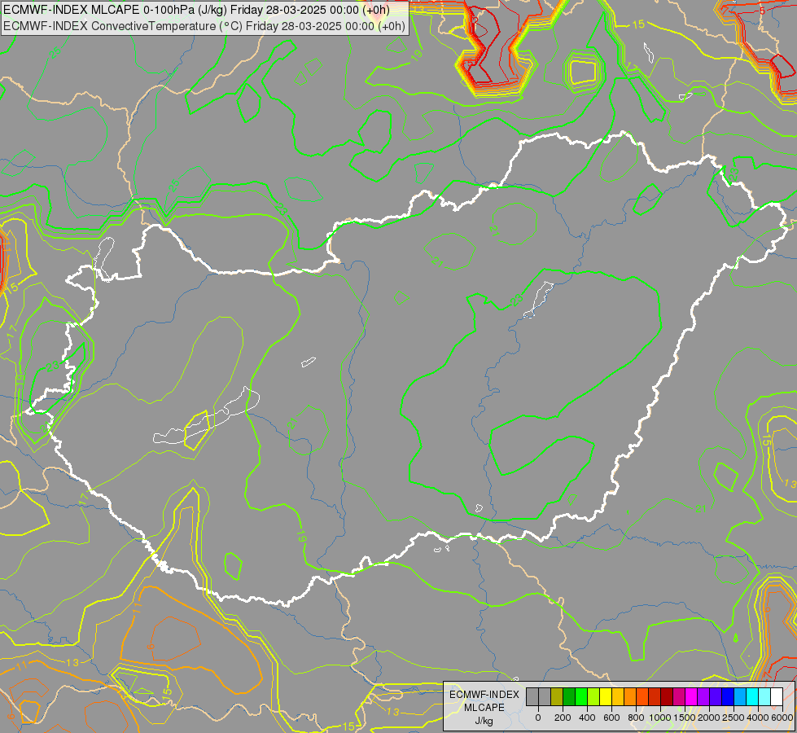This screenshot has width=797, height=733.
Task: Click the legend tick value 2500
Action: [x=734, y=718]
